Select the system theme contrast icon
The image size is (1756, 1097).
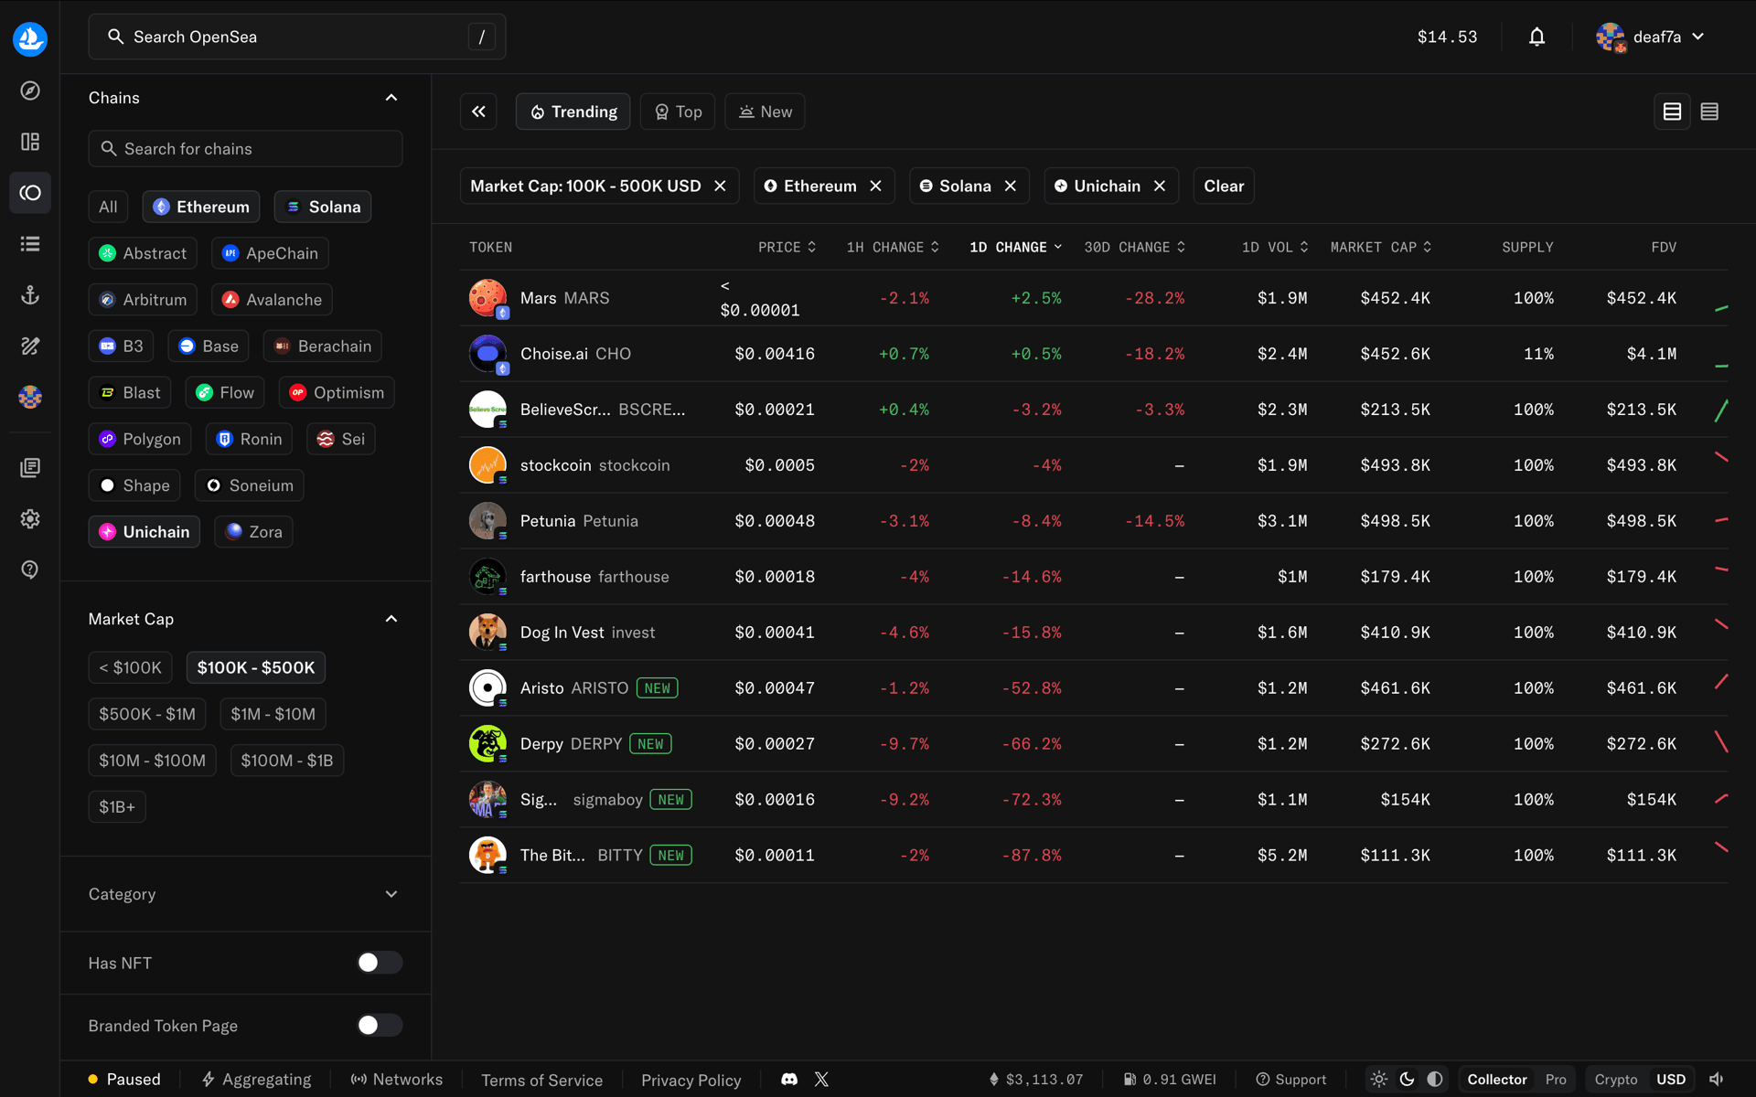[x=1435, y=1080]
